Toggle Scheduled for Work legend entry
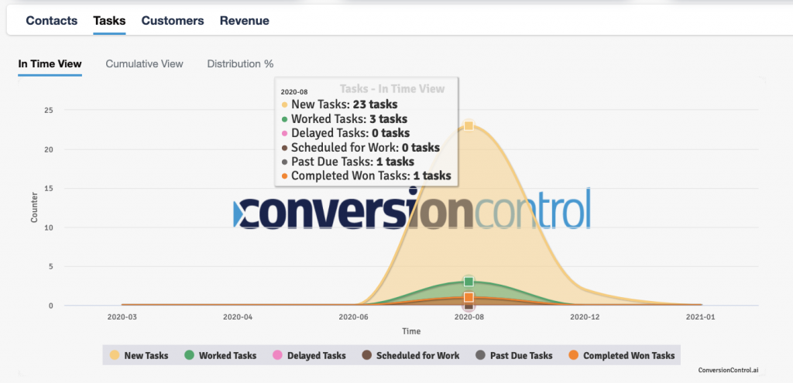 [x=417, y=356]
